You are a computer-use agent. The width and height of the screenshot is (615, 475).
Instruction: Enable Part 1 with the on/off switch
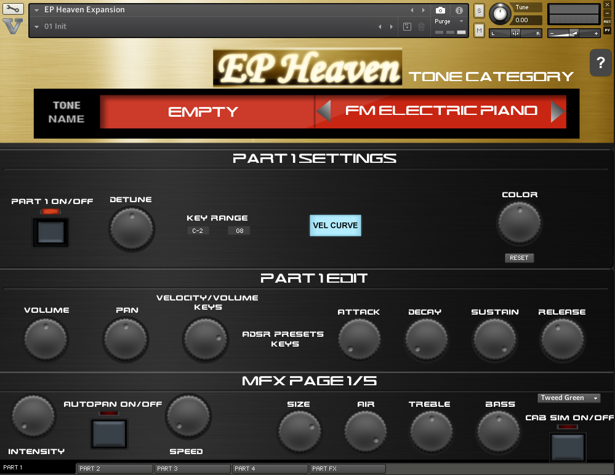[50, 231]
